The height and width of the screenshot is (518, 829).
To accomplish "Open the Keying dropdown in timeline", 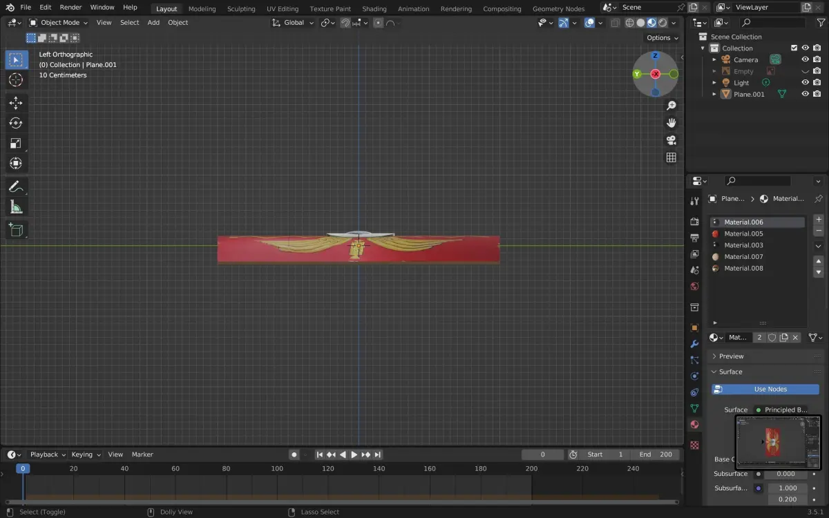I will coord(86,454).
